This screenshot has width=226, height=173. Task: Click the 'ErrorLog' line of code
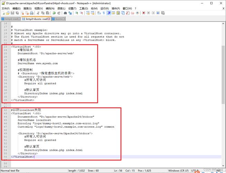pos(58,124)
